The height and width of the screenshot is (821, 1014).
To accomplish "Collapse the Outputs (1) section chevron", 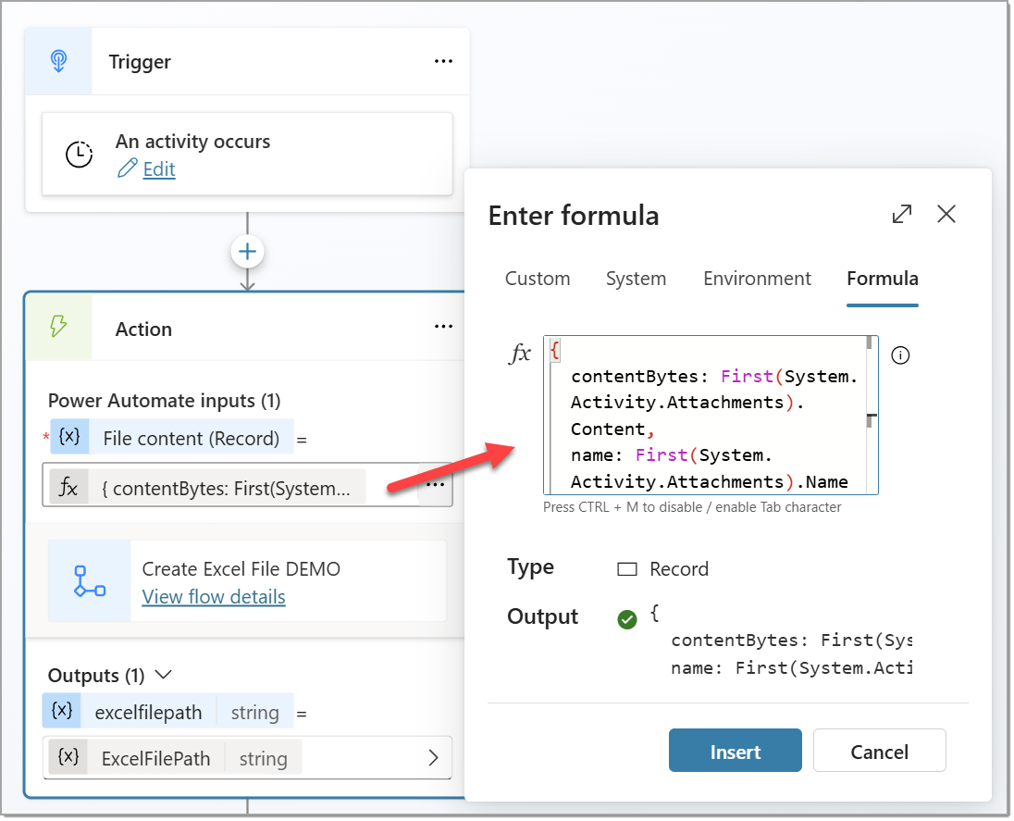I will tap(167, 675).
